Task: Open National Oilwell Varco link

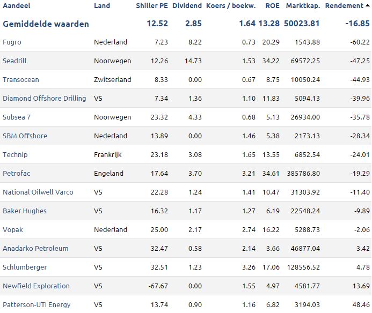Action: coord(38,192)
